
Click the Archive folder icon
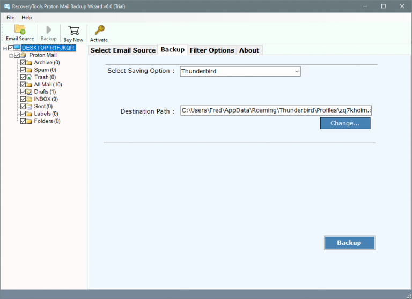click(29, 63)
